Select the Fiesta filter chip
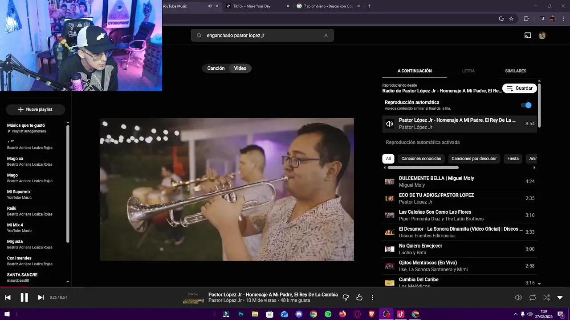Viewport: 570px width, 320px height. (513, 159)
